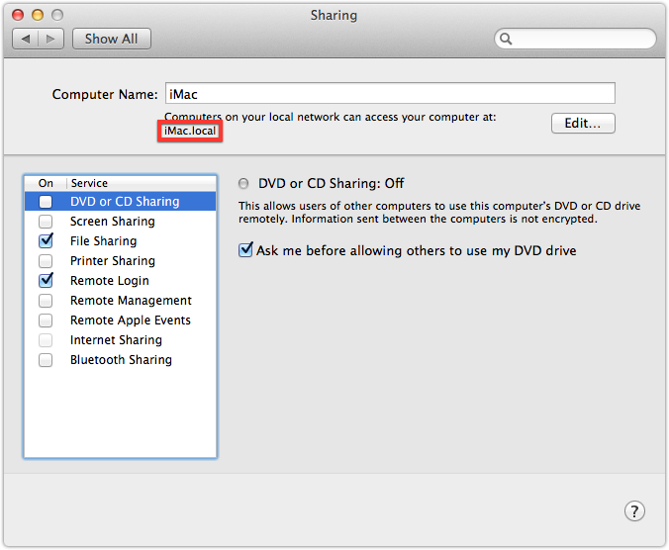Minimize the Sharing window with yellow button
Image resolution: width=669 pixels, height=550 pixels.
[x=38, y=16]
